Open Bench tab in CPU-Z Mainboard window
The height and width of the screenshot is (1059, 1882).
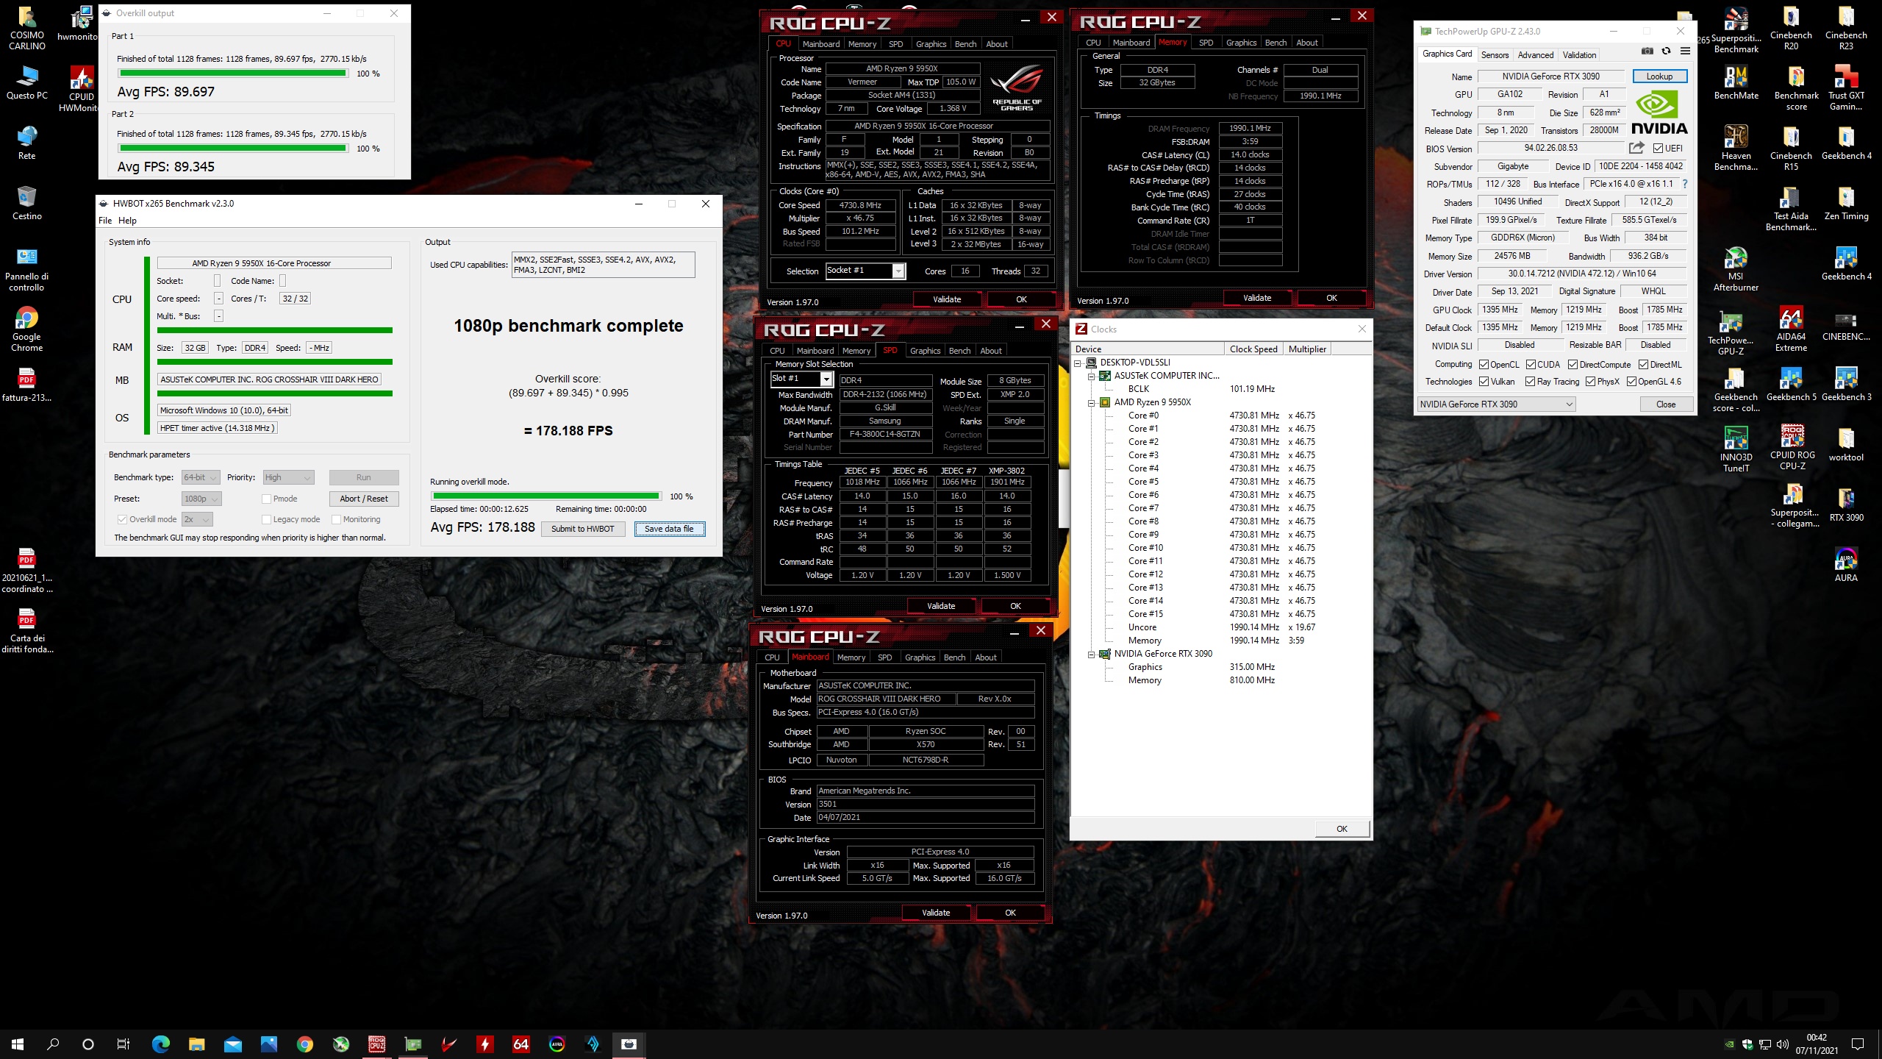point(954,657)
